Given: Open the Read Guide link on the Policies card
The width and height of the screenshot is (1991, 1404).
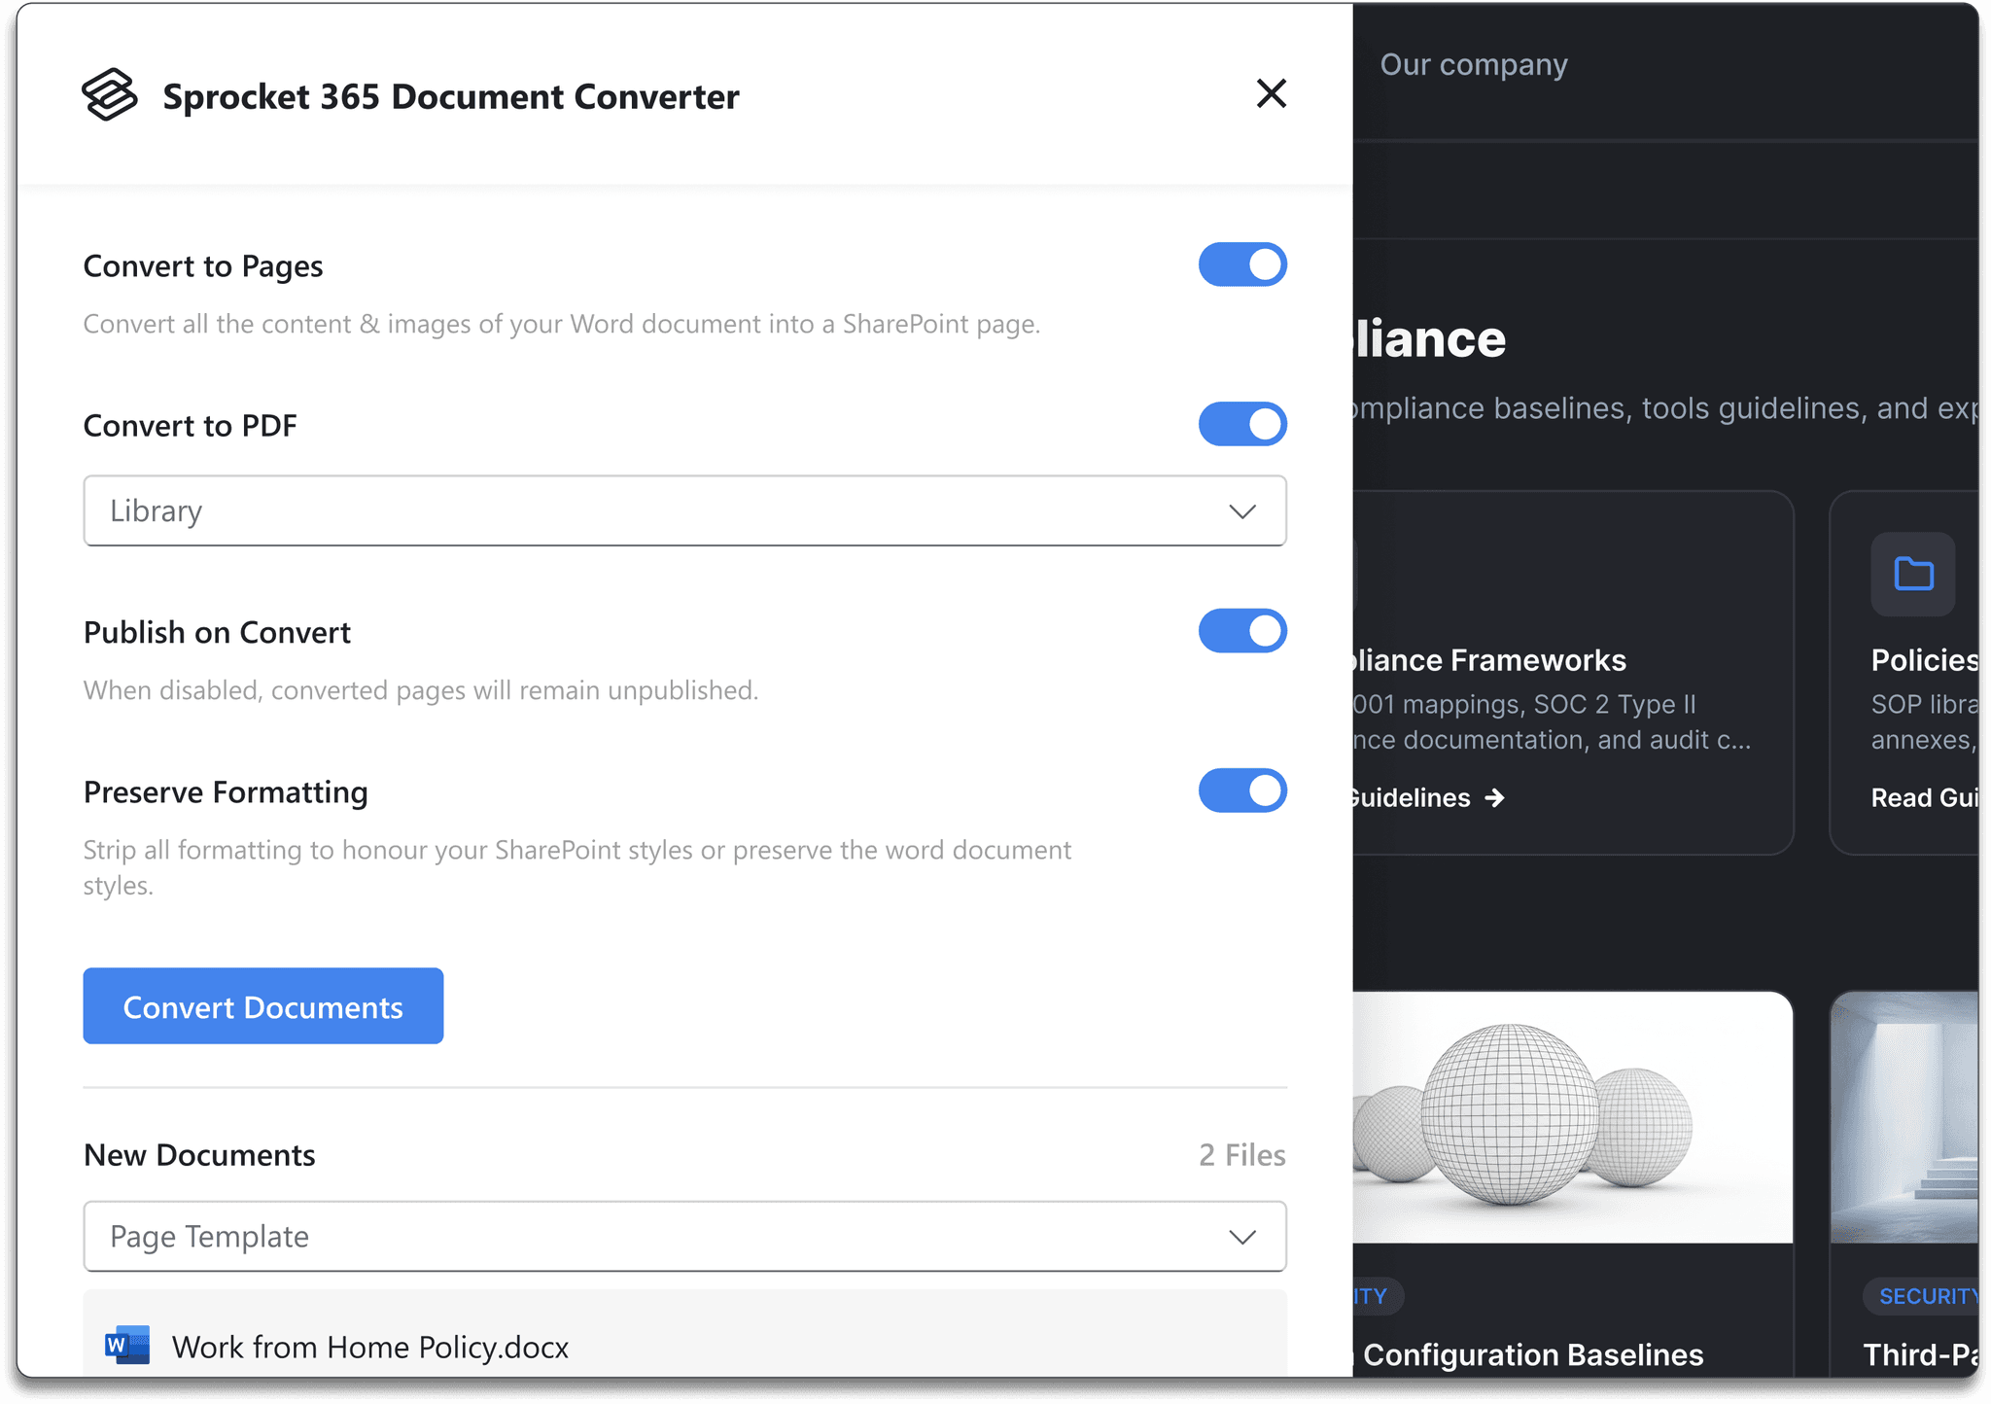Looking at the screenshot, I should 1925,797.
